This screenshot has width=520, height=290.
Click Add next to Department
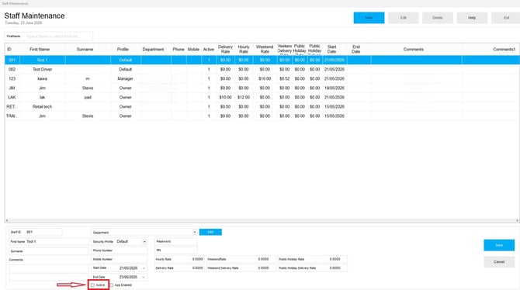[210, 232]
